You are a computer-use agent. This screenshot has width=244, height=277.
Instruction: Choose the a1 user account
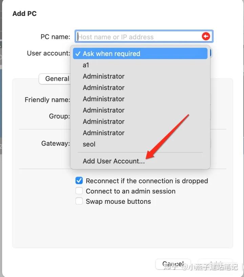(x=86, y=65)
